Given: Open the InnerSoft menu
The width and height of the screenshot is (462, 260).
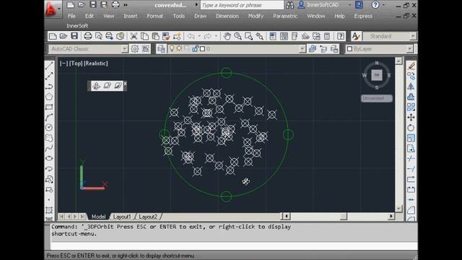Looking at the screenshot, I should click(77, 26).
